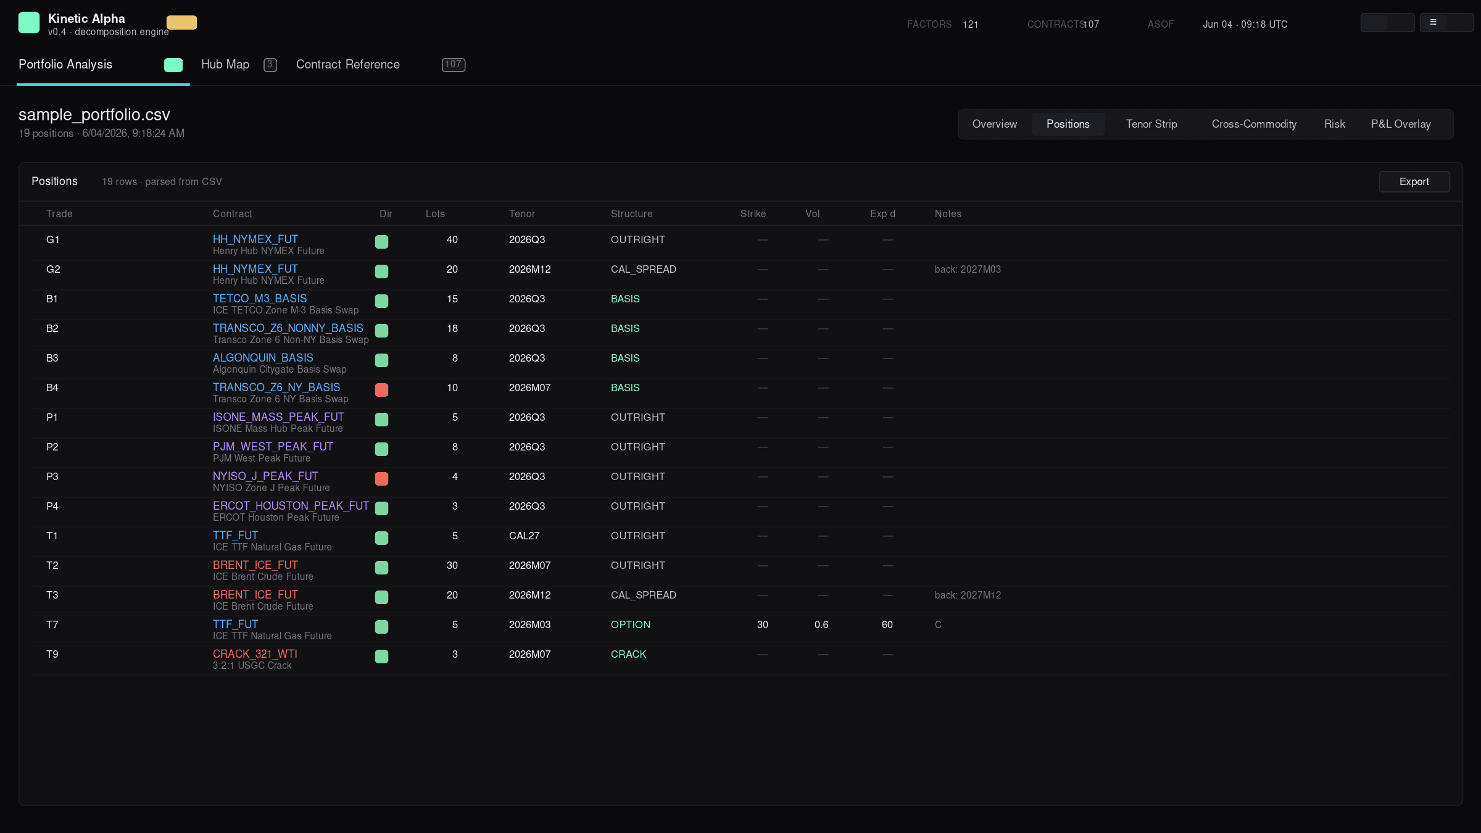Viewport: 1481px width, 833px height.
Task: Open the NYISO_J_PEAK_FUT contract link
Action: click(x=265, y=476)
